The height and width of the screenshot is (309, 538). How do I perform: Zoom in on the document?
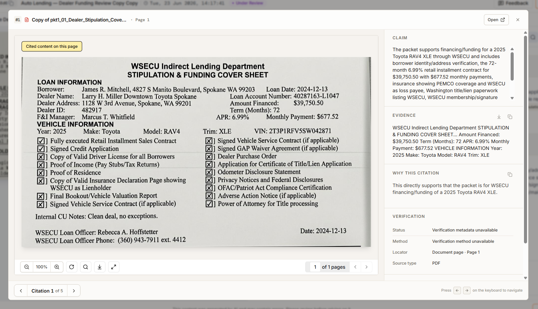(x=57, y=267)
